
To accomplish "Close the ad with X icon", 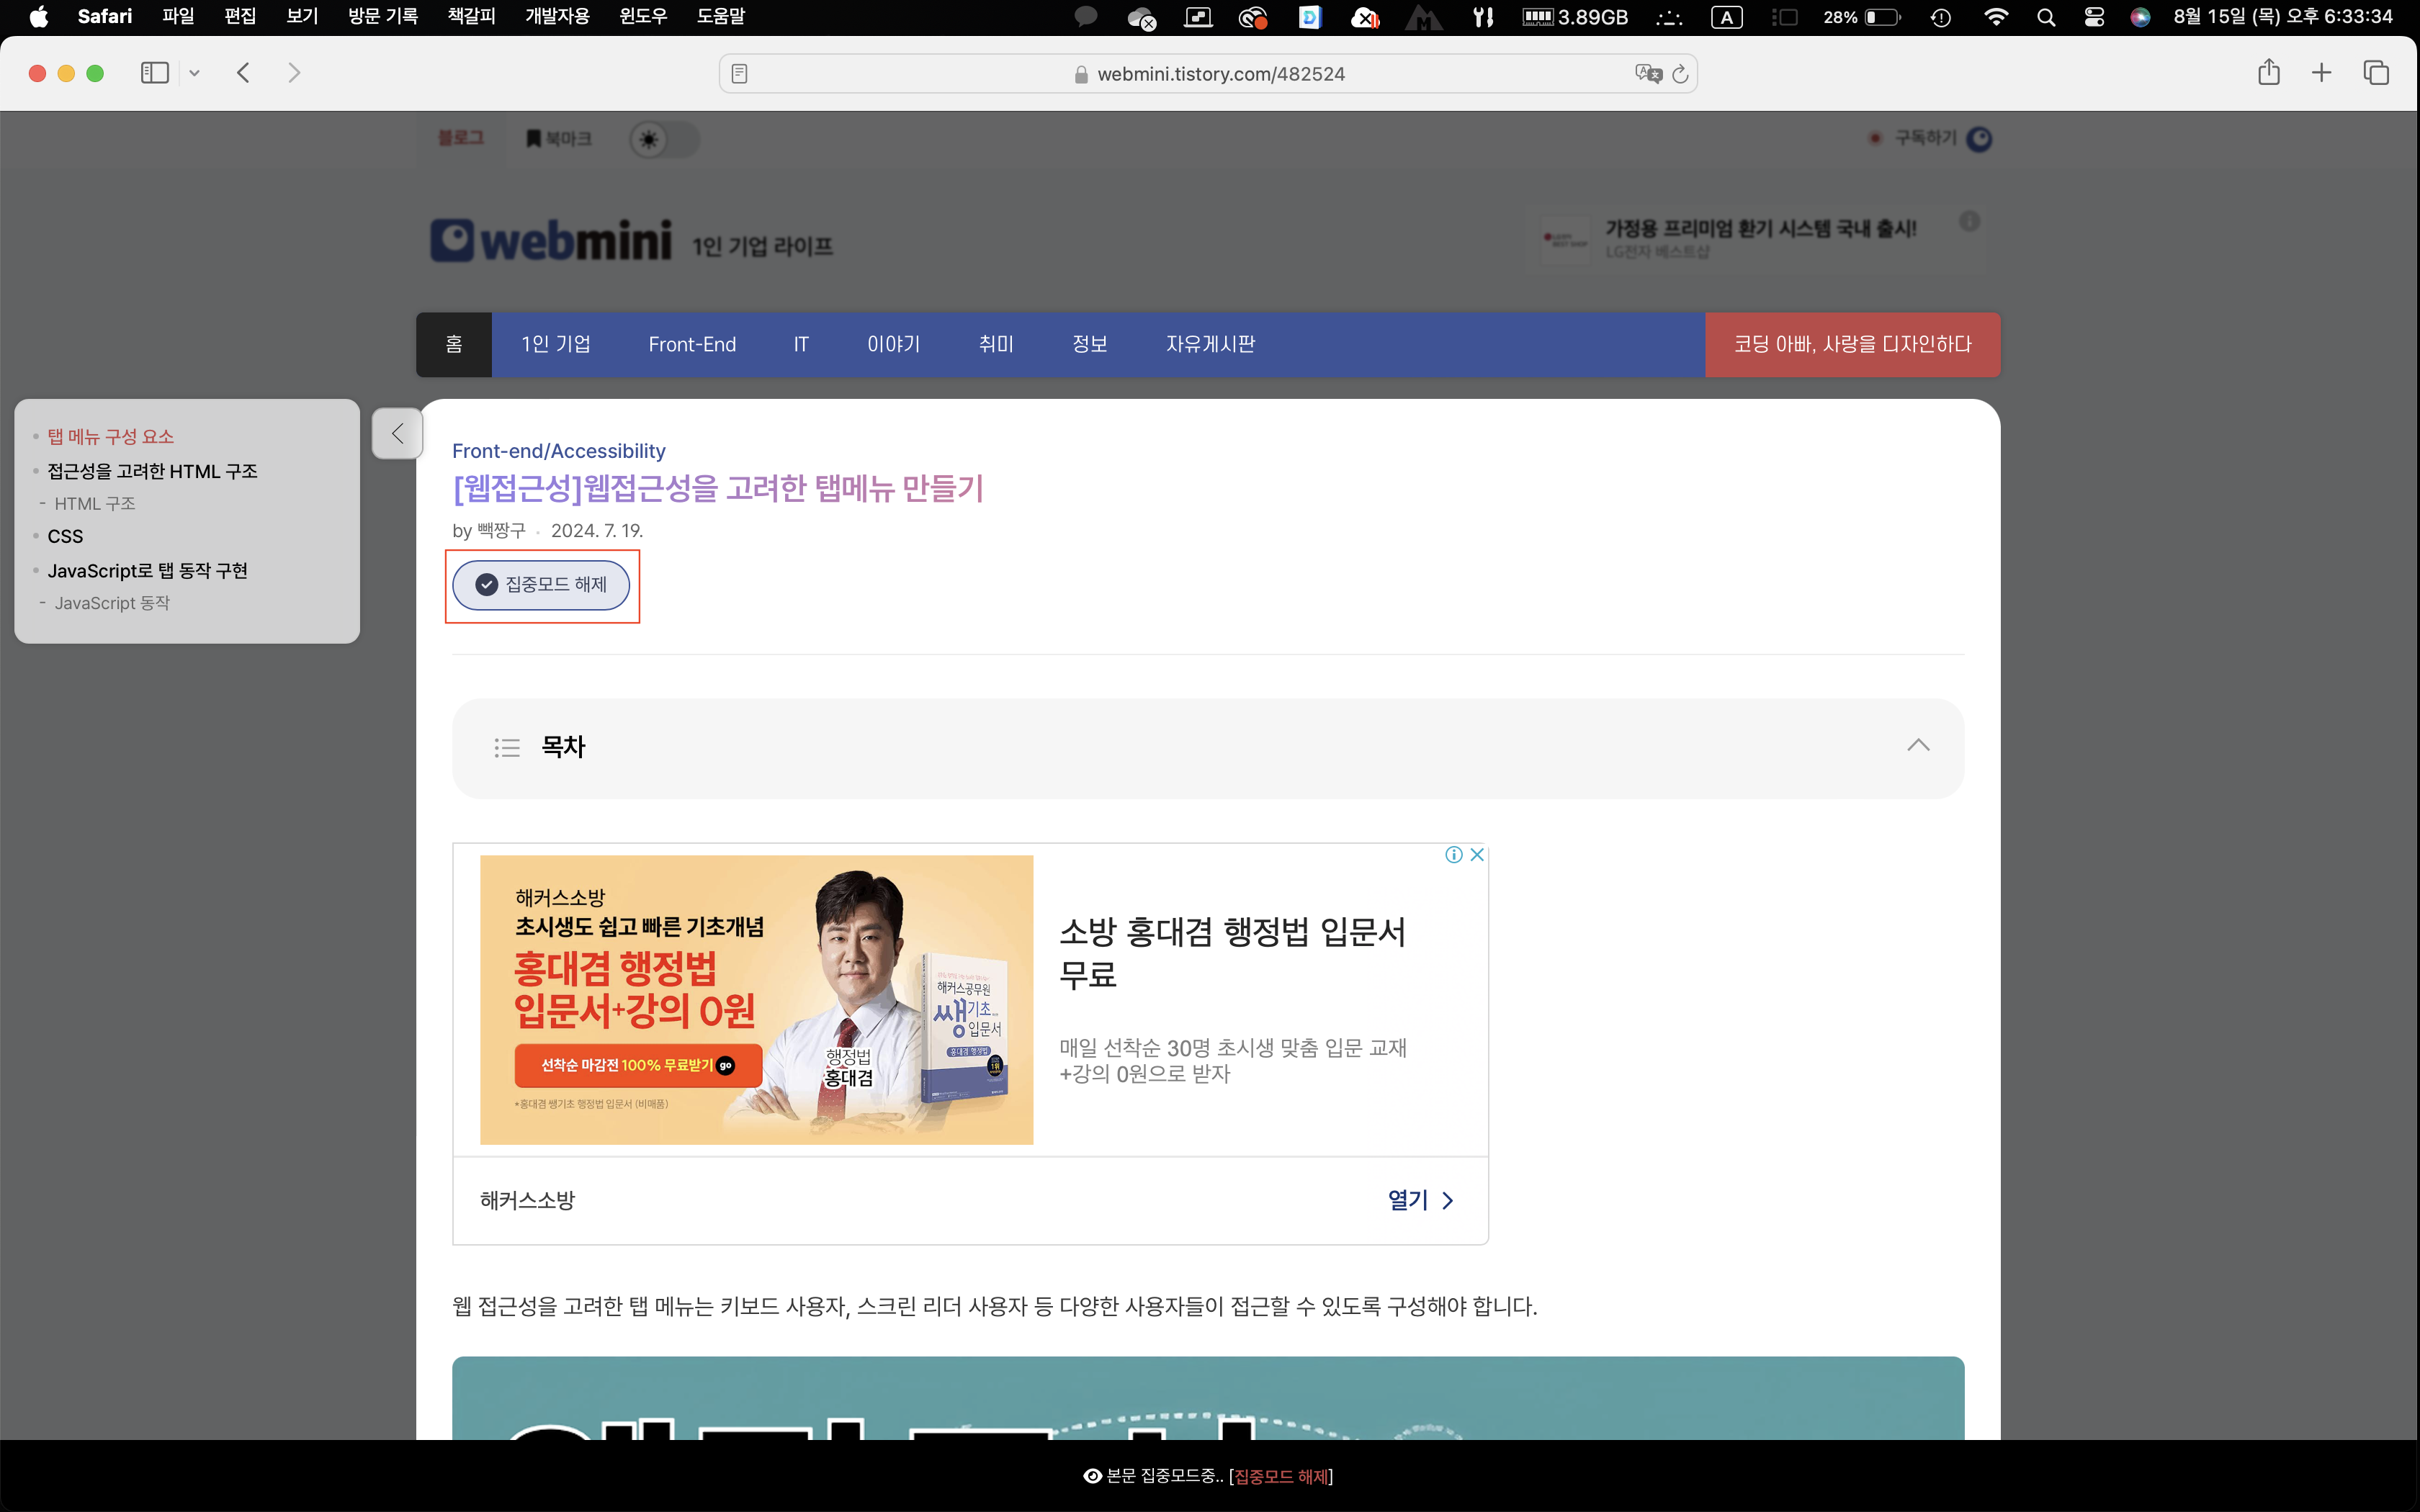I will coord(1477,855).
